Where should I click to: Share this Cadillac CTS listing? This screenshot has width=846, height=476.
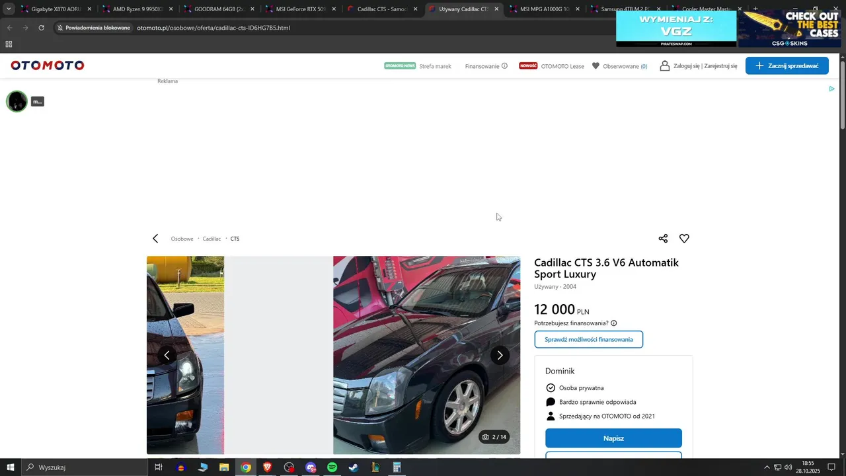pyautogui.click(x=663, y=239)
